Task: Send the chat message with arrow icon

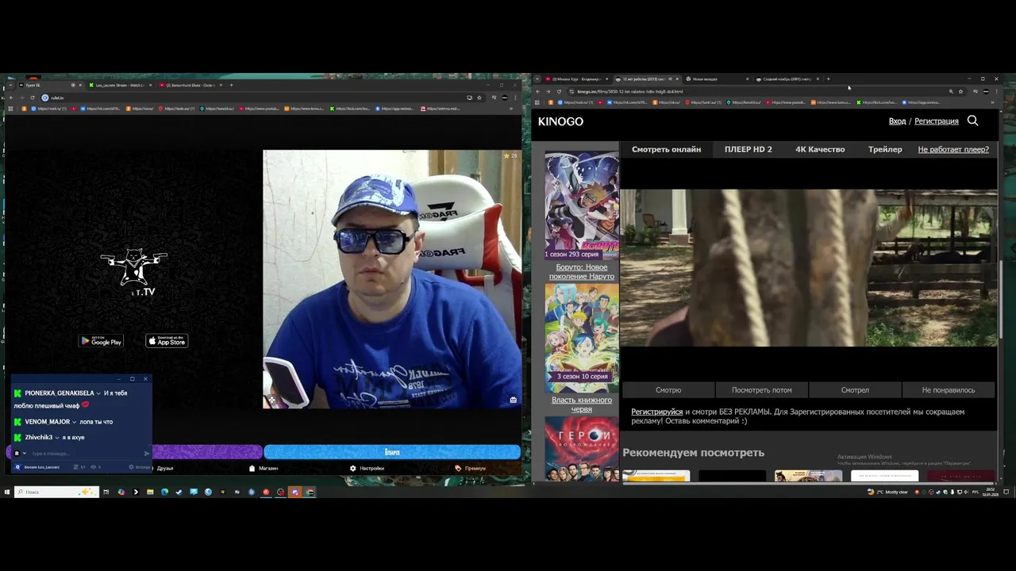Action: (146, 454)
